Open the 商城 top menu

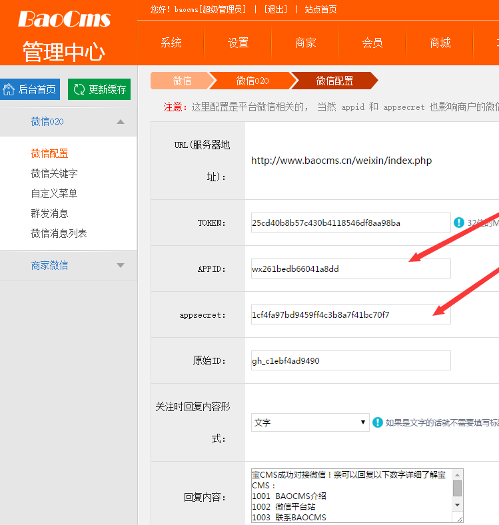pos(440,43)
